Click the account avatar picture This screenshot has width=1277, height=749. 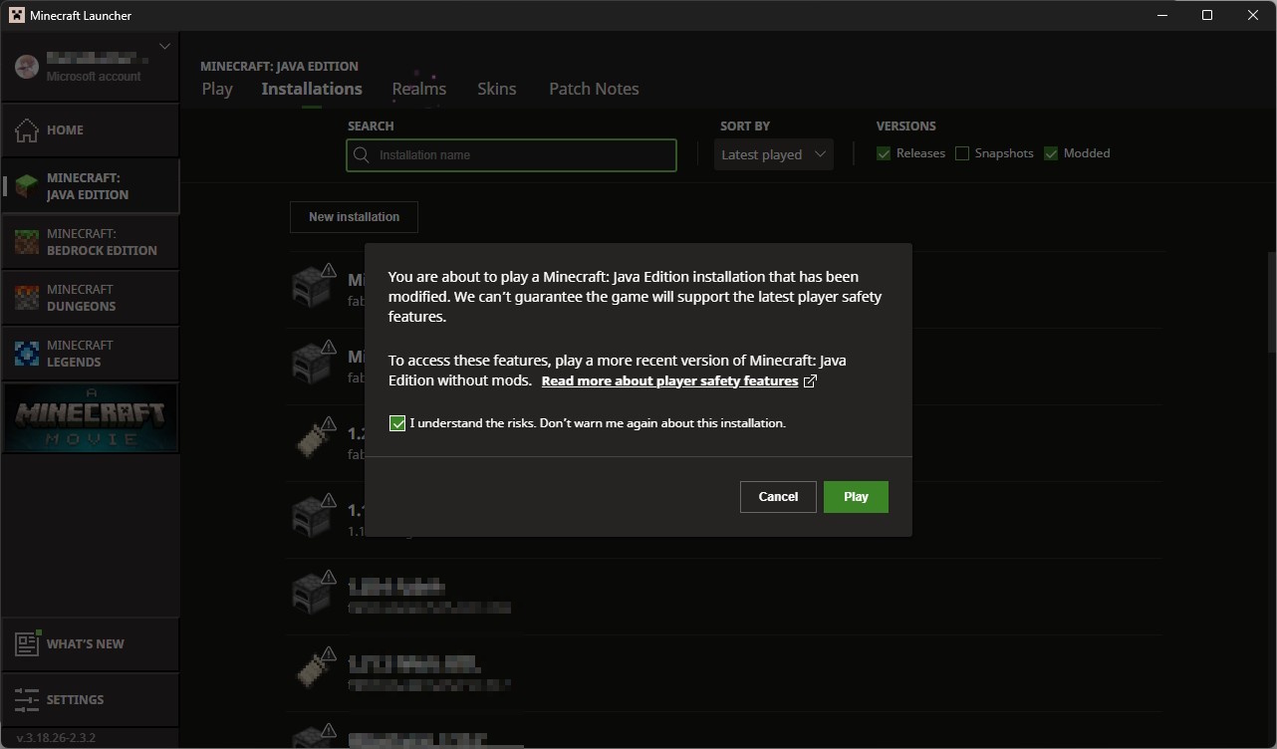(27, 67)
